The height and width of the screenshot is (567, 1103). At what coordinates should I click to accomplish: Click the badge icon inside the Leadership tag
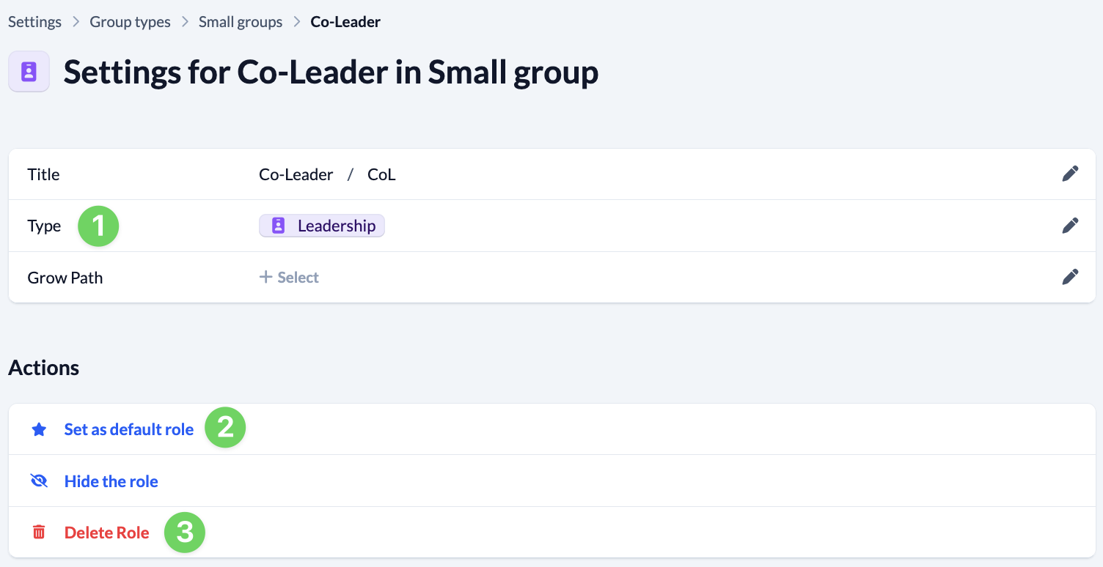tap(278, 225)
